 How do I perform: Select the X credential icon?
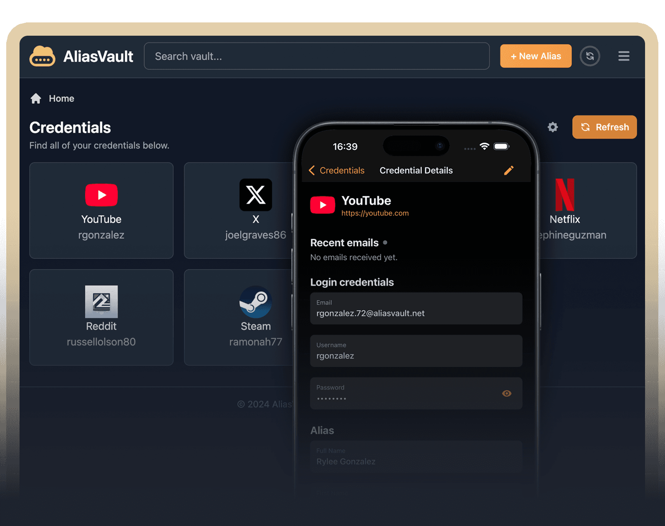pos(256,195)
